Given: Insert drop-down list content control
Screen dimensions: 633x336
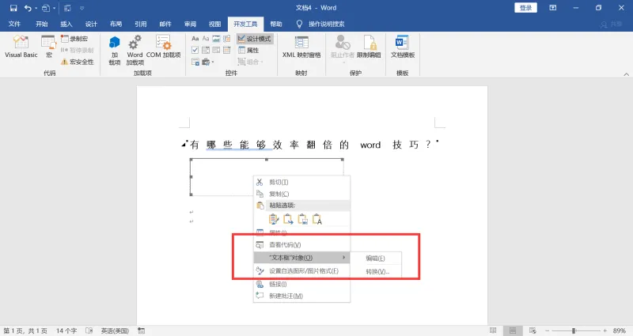Looking at the screenshot, I should pyautogui.click(x=216, y=50).
